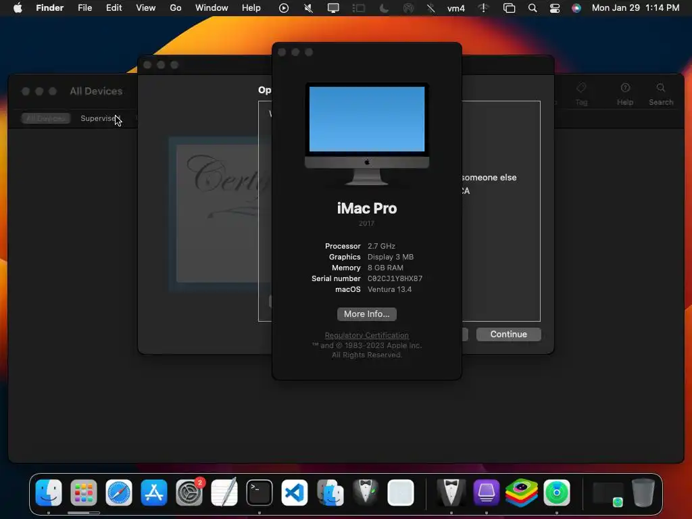Viewport: 692px width, 519px height.
Task: Open Find My from the Dock
Action: point(557,492)
